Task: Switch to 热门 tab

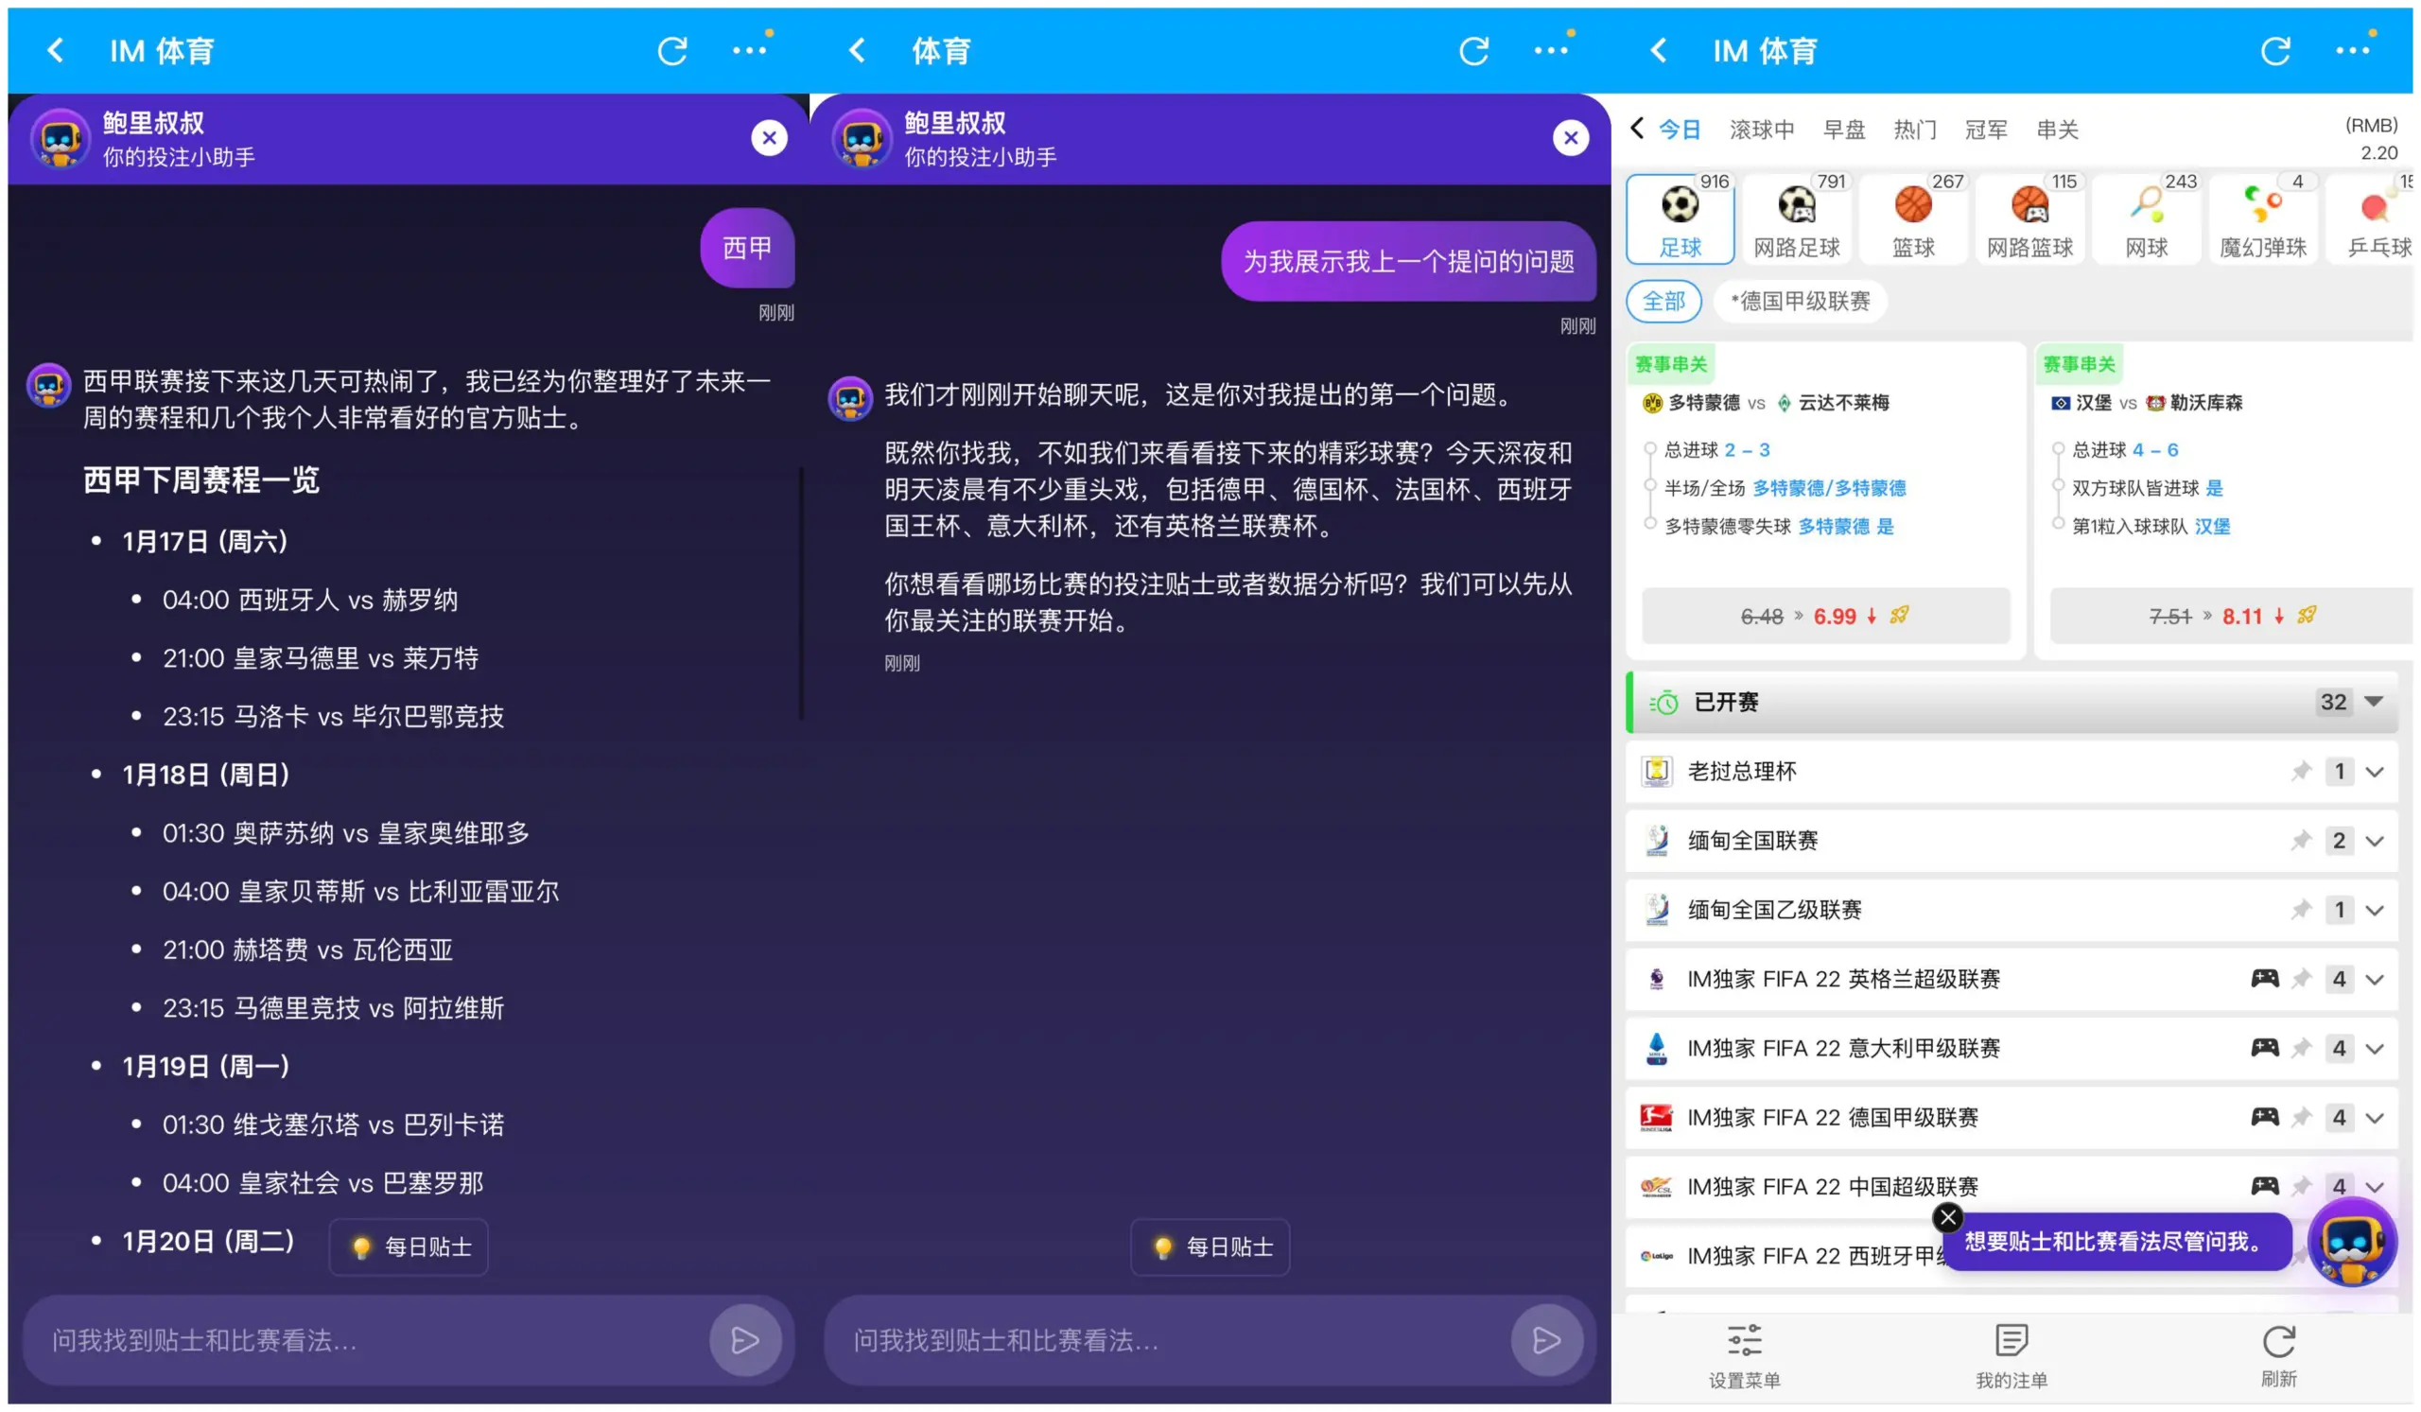Action: coord(1915,130)
